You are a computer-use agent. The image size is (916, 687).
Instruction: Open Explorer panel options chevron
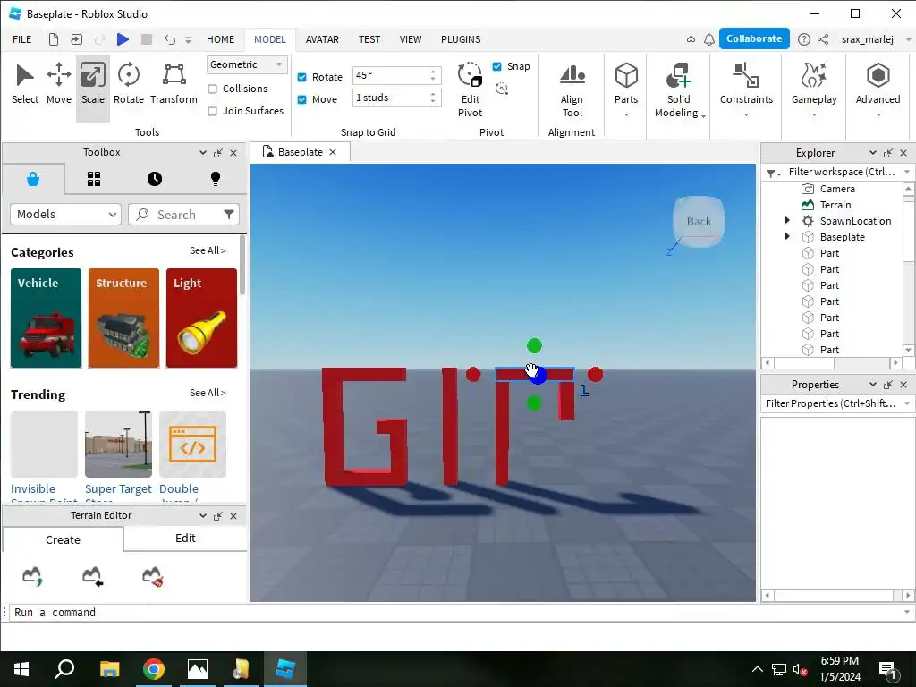pyautogui.click(x=873, y=152)
